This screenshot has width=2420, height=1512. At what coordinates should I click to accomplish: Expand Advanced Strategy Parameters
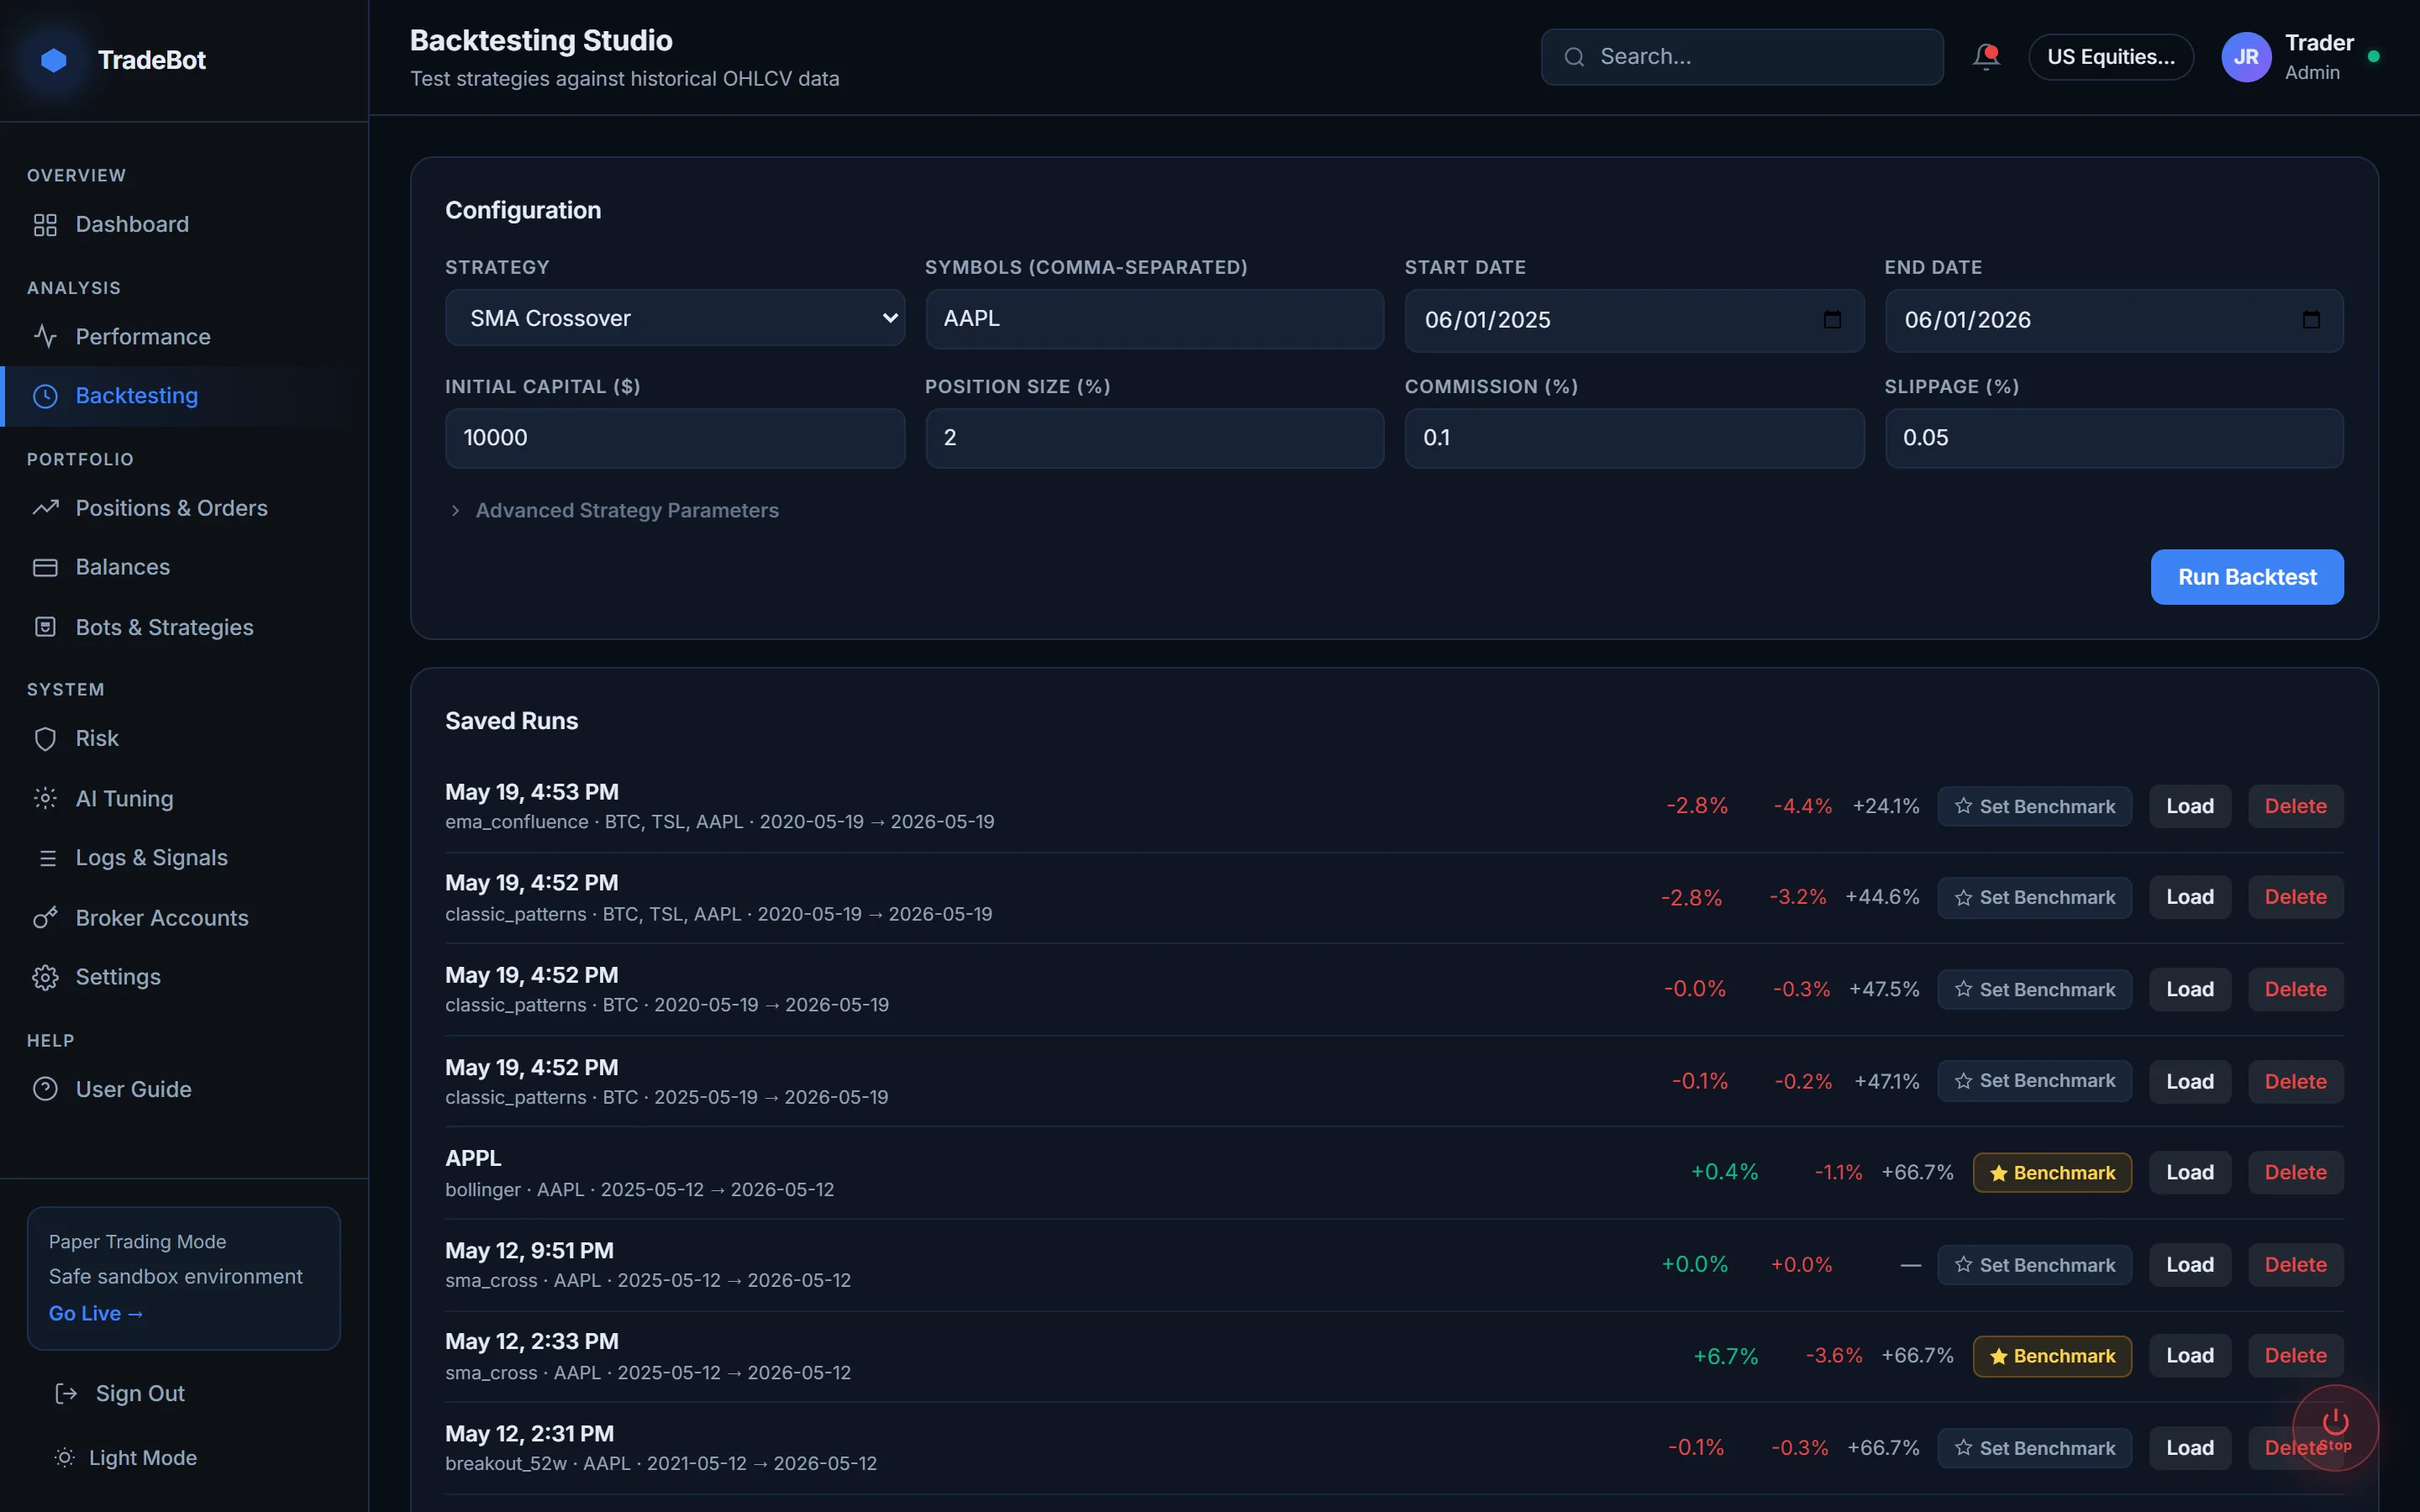(x=614, y=511)
